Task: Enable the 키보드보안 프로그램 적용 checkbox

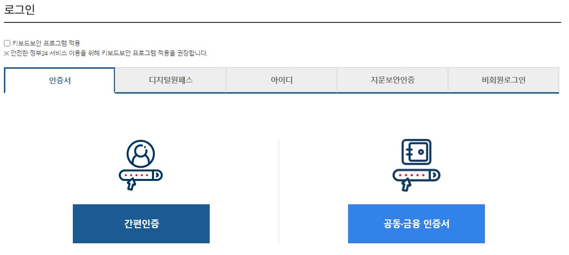Action: point(7,43)
